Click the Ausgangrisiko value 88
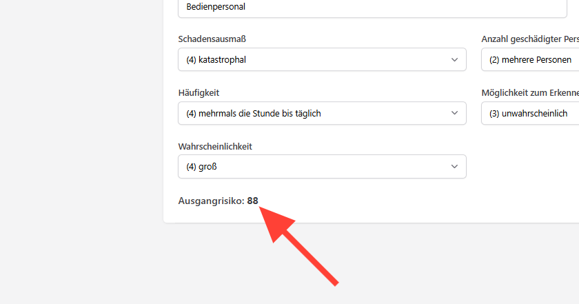Screen dimensions: 579x304 [252, 201]
